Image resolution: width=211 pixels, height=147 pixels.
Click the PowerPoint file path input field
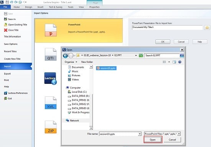pos(167,28)
